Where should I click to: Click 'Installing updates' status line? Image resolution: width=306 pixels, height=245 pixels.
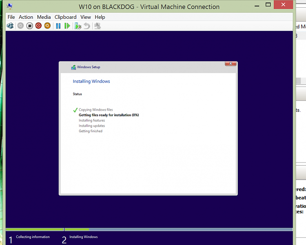[x=92, y=126]
